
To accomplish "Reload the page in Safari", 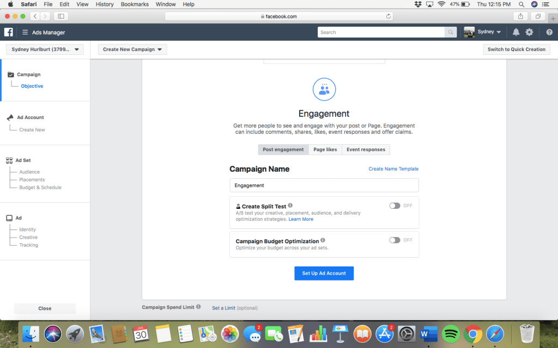I will point(389,16).
